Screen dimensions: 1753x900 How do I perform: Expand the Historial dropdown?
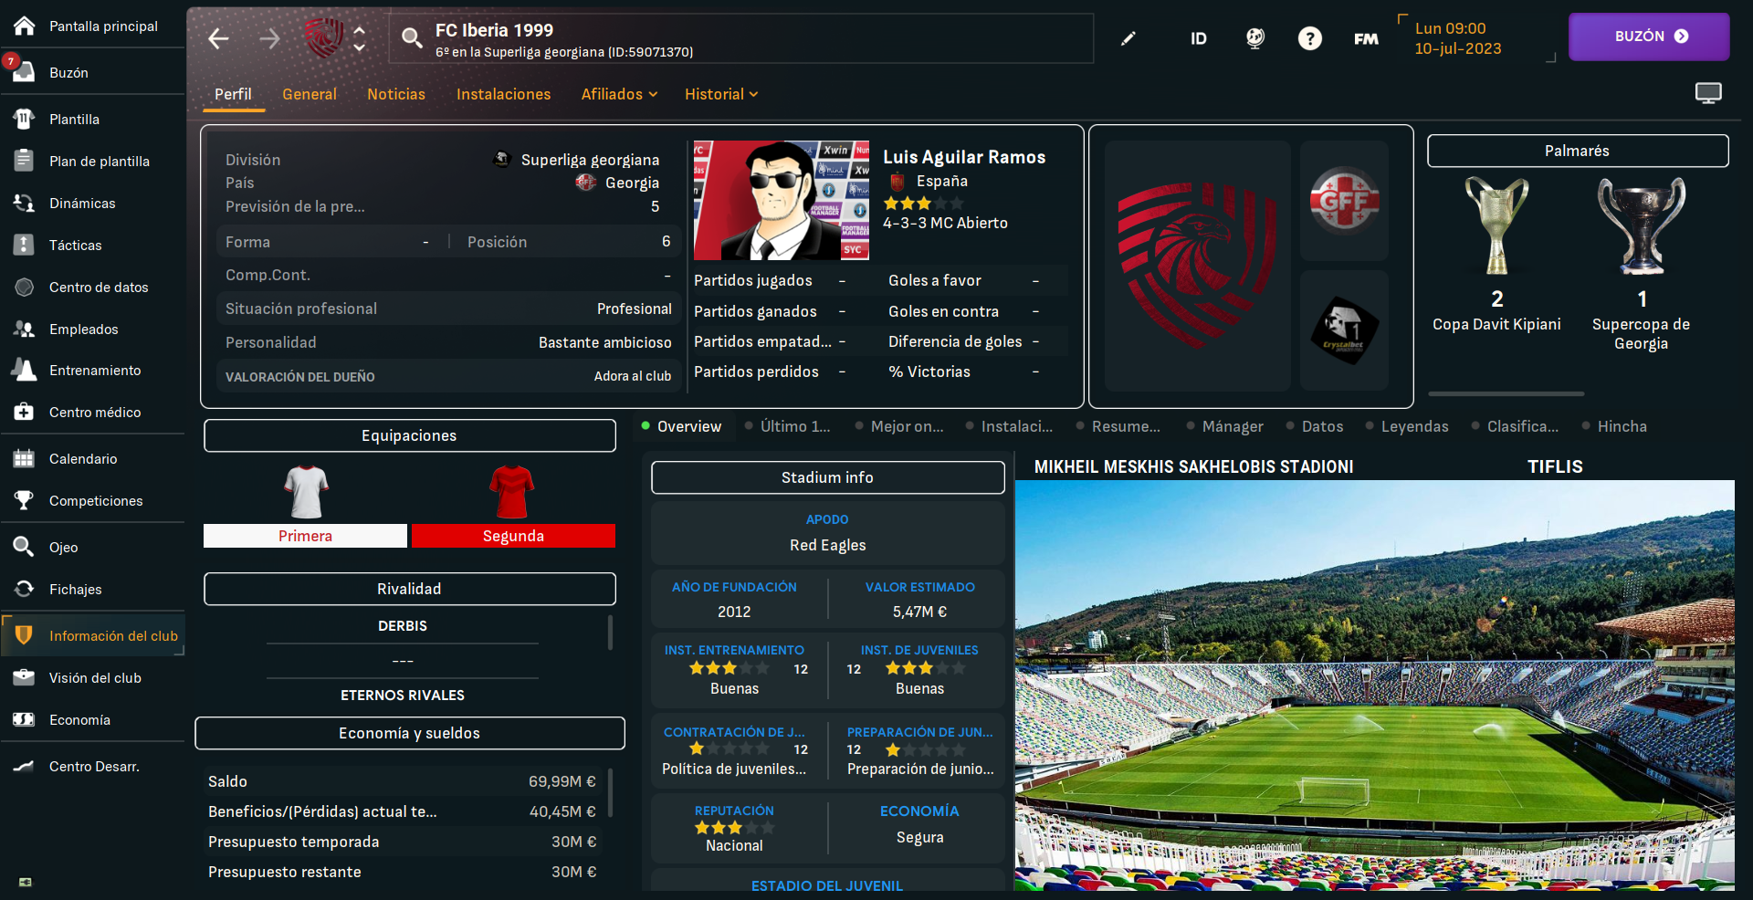click(x=721, y=94)
